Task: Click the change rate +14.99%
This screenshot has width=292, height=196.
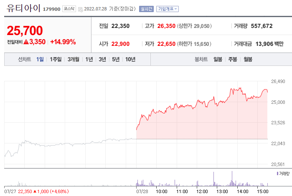Action: pyautogui.click(x=63, y=42)
